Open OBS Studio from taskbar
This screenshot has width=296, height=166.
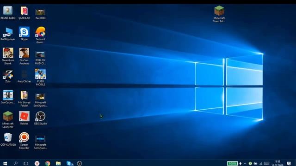pyautogui.click(x=80, y=163)
